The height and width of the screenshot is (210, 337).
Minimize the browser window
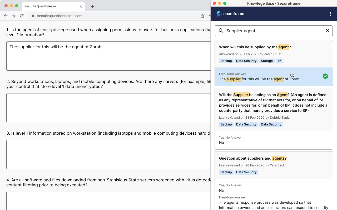point(11,6)
